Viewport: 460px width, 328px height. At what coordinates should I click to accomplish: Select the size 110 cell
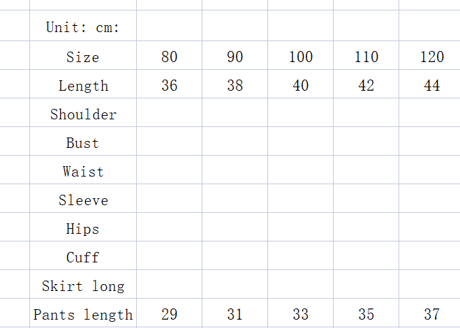(366, 57)
